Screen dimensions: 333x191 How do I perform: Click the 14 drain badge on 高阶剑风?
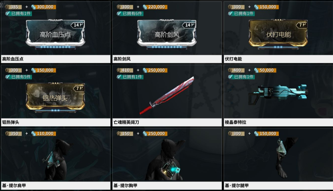190,25
